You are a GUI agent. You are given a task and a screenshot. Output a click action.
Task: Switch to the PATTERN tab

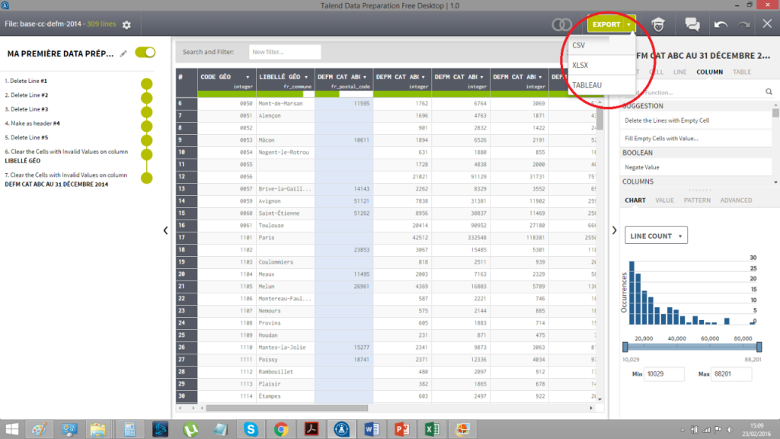tap(697, 200)
